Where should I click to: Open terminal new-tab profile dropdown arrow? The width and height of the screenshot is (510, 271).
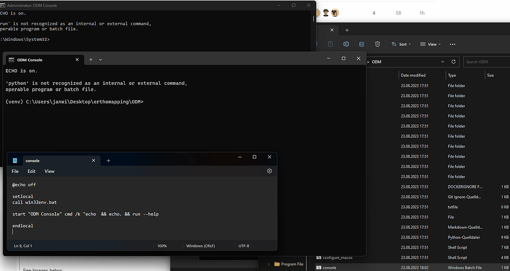pyautogui.click(x=101, y=59)
